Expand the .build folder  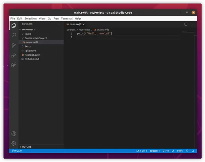tap(28, 34)
